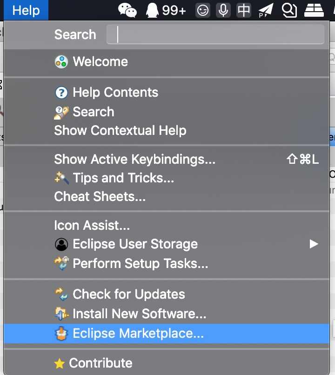Click the Help Contents question mark icon

[61, 93]
